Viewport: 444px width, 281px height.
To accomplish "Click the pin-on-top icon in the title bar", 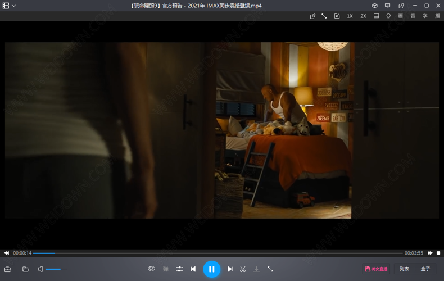I will point(401,6).
